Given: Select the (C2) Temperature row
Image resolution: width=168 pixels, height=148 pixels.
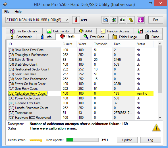Looking at the screenshot, I should 81,113.
